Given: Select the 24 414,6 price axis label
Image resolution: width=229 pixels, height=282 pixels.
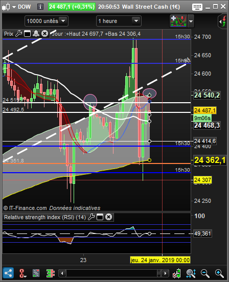Looking at the screenshot, I should tap(204, 141).
